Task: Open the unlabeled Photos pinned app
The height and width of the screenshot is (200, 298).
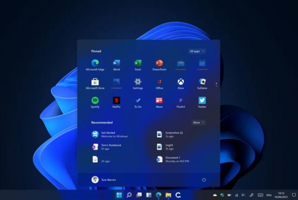Action: 116,83
